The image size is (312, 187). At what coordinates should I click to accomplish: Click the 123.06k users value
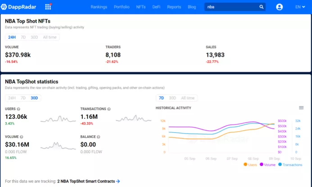pos(16,117)
